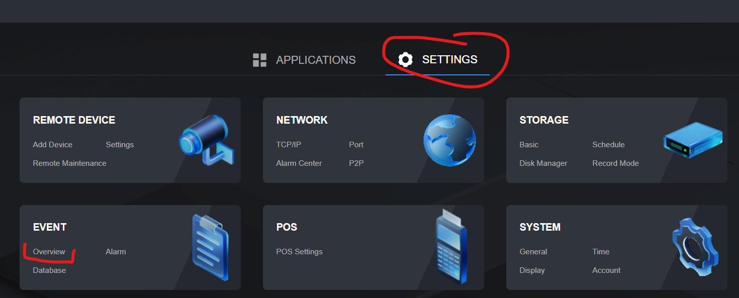Click the Applications grid icon

[259, 60]
